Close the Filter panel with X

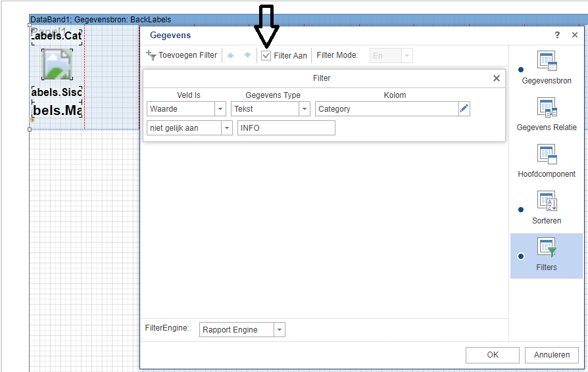(497, 78)
